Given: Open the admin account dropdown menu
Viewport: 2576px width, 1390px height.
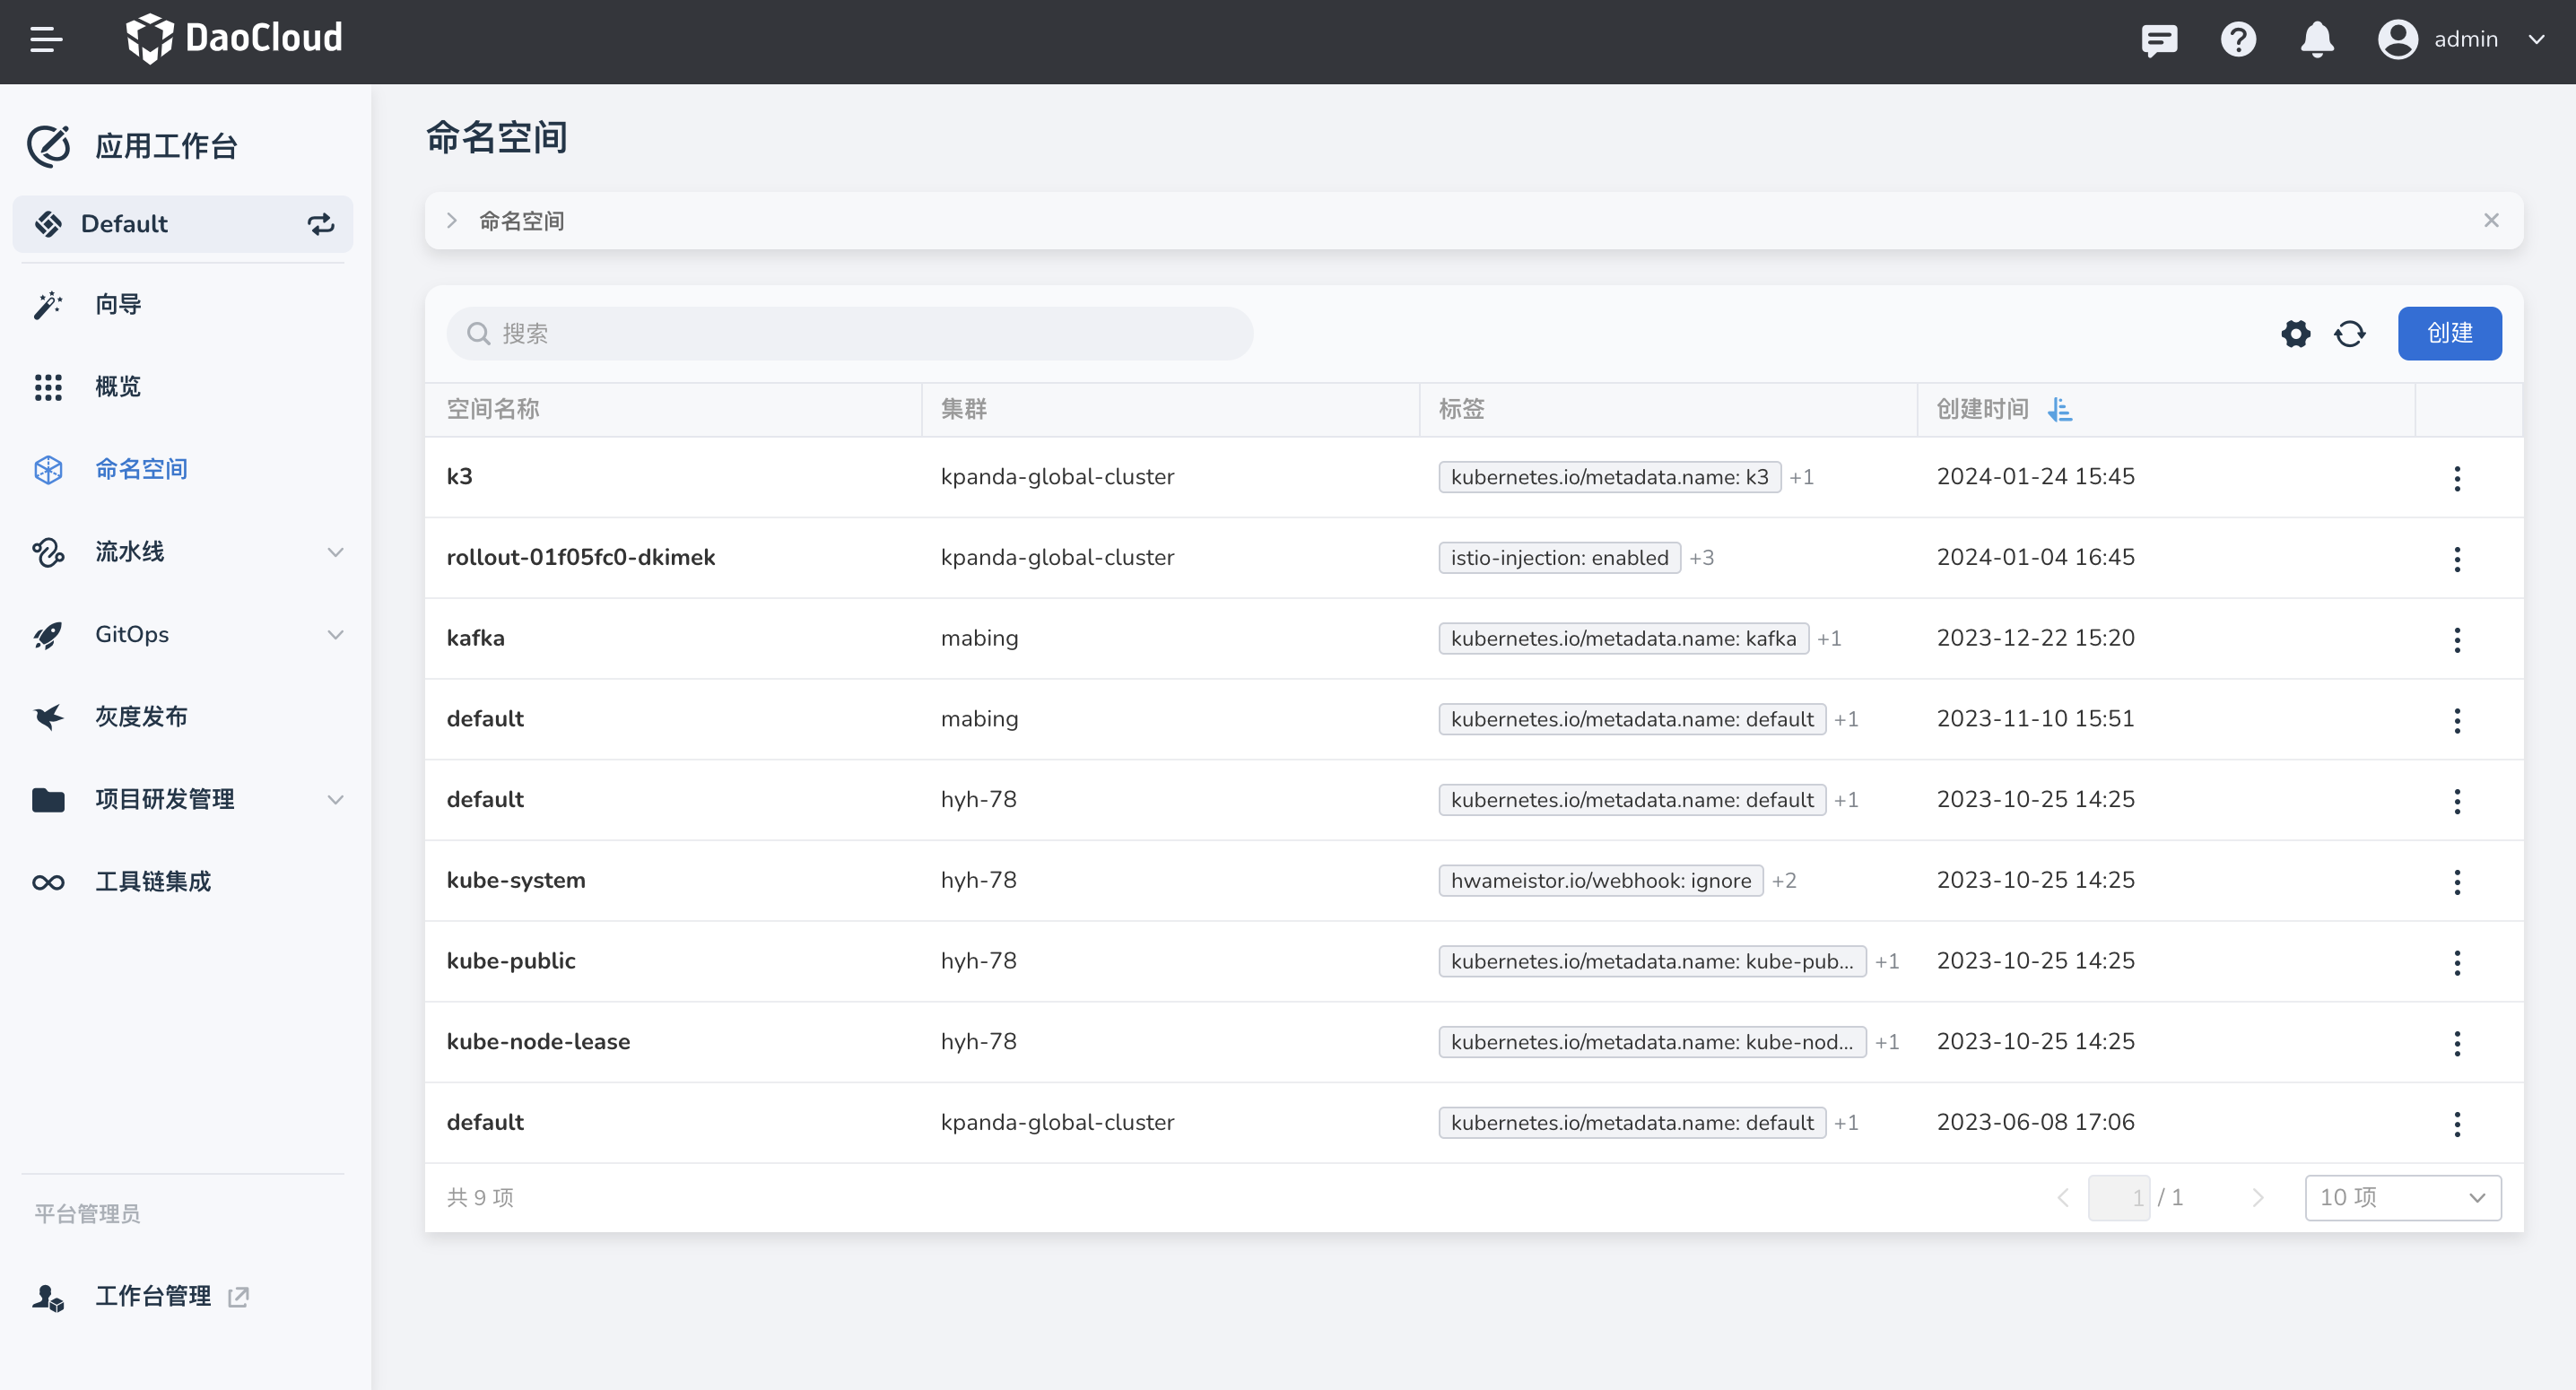Looking at the screenshot, I should (2537, 39).
